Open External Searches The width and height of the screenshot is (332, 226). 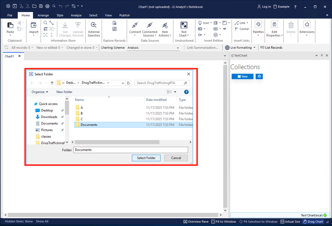[x=94, y=29]
